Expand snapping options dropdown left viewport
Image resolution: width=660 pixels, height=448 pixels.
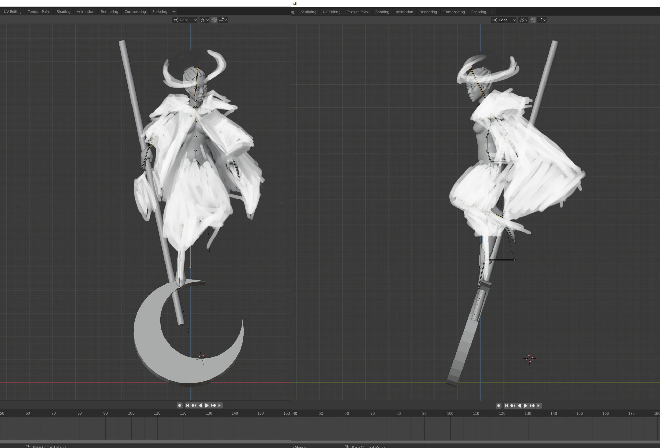[223, 20]
